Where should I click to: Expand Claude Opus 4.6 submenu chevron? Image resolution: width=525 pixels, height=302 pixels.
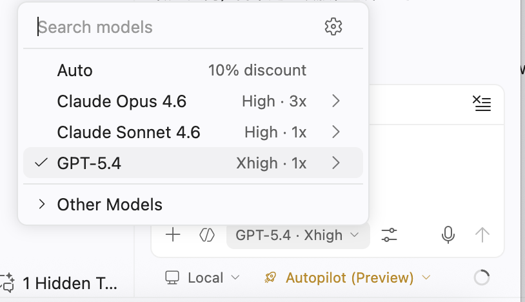click(x=335, y=101)
